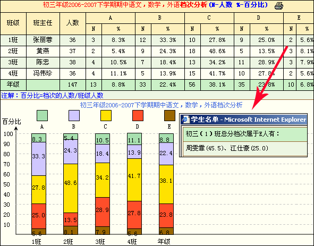The width and height of the screenshot is (314, 246).
Task: Click the red 28.9 segment of the 3班 bar
Action: pos(103,212)
